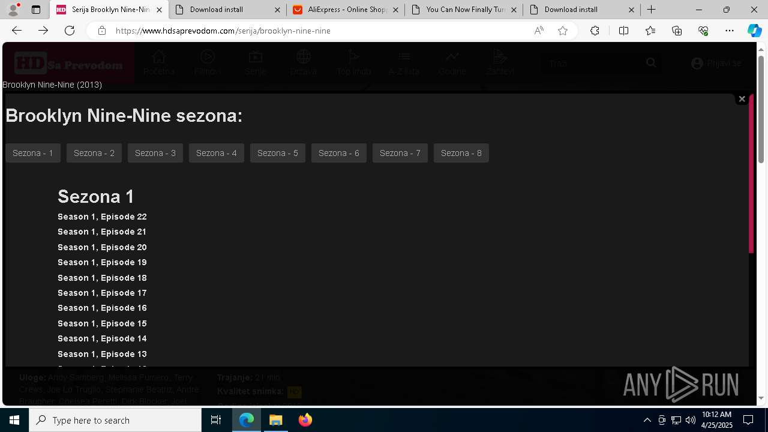The width and height of the screenshot is (768, 432).
Task: Open network tray icon
Action: click(676, 420)
